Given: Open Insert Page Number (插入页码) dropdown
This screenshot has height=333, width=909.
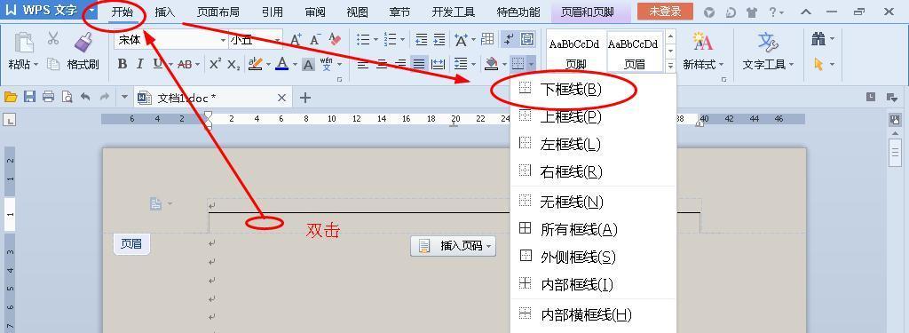Looking at the screenshot, I should tap(454, 246).
